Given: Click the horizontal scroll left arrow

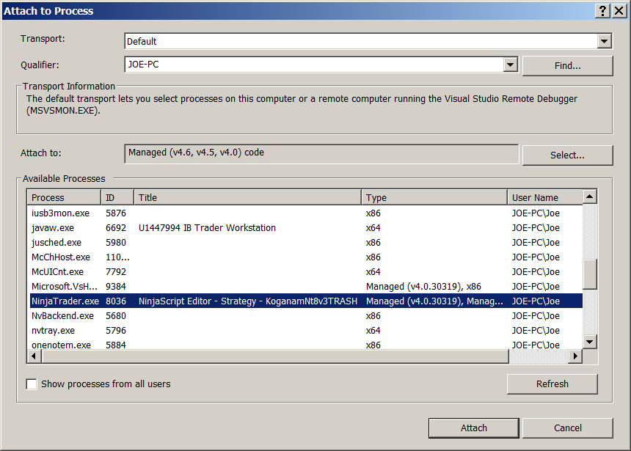Looking at the screenshot, I should tap(34, 356).
